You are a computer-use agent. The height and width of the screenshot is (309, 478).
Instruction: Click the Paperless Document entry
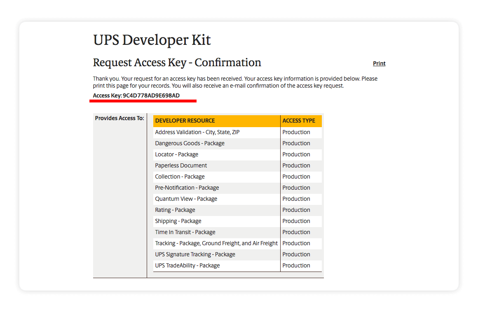click(x=181, y=166)
